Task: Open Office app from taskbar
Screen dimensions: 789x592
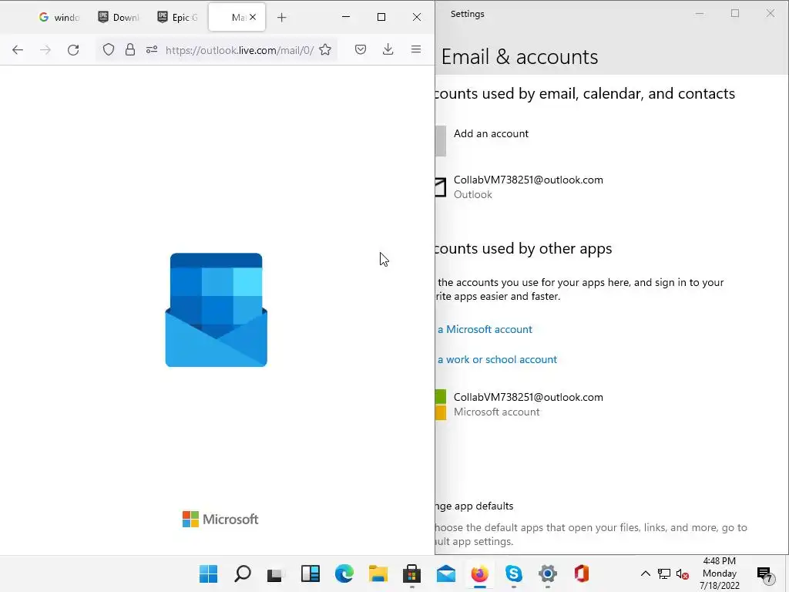Action: pyautogui.click(x=581, y=573)
